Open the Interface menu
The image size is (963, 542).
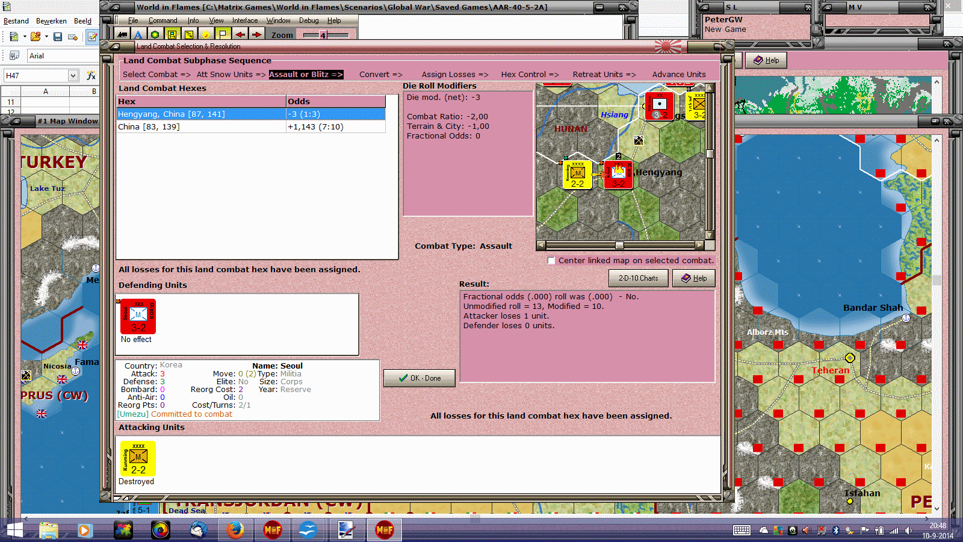245,20
